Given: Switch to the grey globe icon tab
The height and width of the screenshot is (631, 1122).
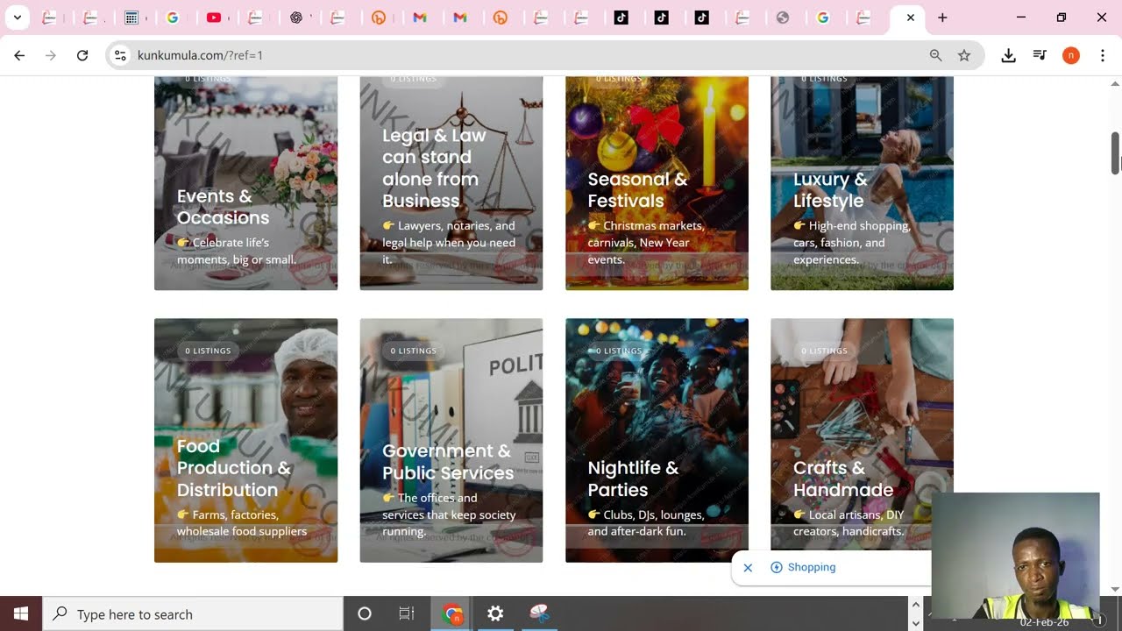Looking at the screenshot, I should [x=783, y=18].
